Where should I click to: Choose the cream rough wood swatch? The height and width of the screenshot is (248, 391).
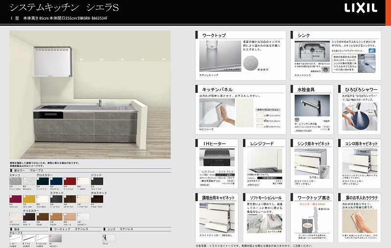coord(83,199)
